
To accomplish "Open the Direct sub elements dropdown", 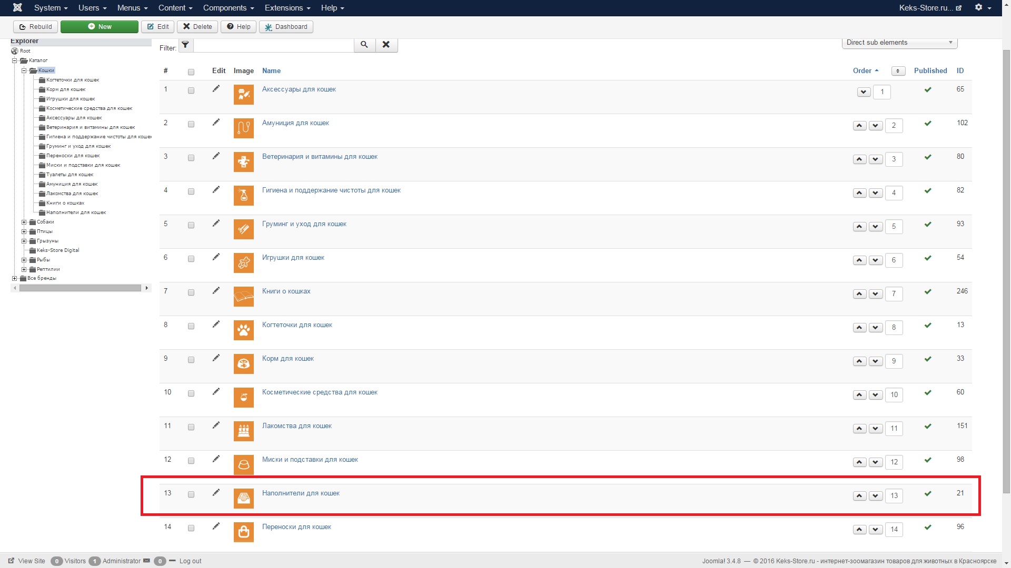I will pyautogui.click(x=899, y=43).
